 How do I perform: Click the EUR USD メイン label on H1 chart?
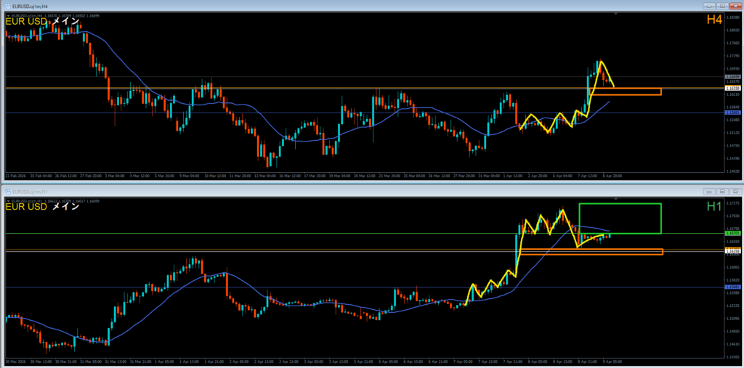click(x=42, y=206)
